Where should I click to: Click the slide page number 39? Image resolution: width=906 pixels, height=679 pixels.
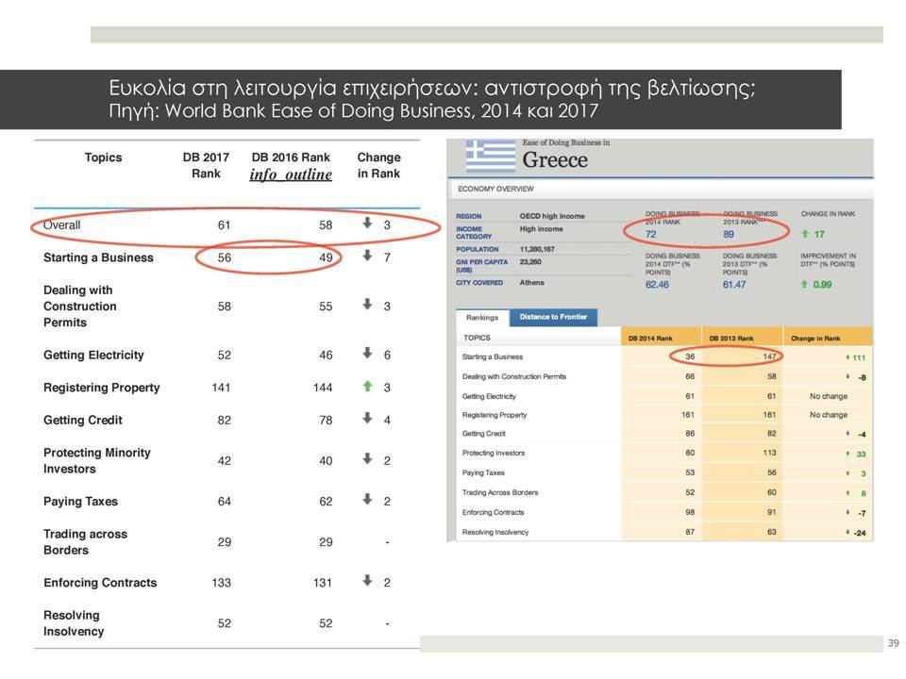[x=894, y=643]
